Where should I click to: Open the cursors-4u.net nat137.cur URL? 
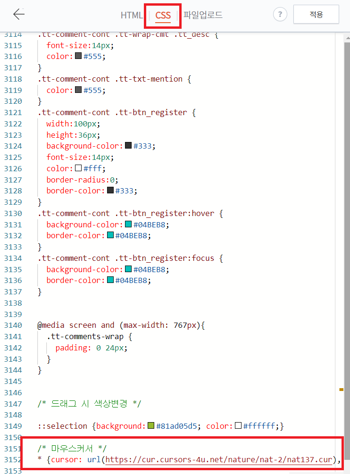point(219,460)
